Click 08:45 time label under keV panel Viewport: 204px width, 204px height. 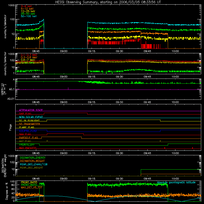tap(36, 51)
